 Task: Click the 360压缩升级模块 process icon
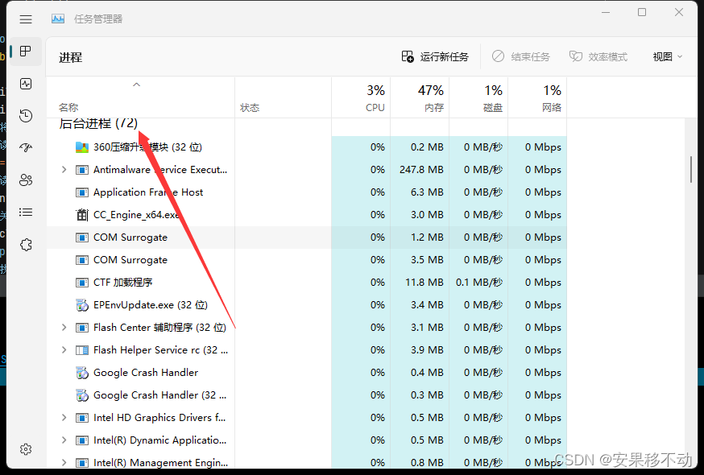pos(81,147)
